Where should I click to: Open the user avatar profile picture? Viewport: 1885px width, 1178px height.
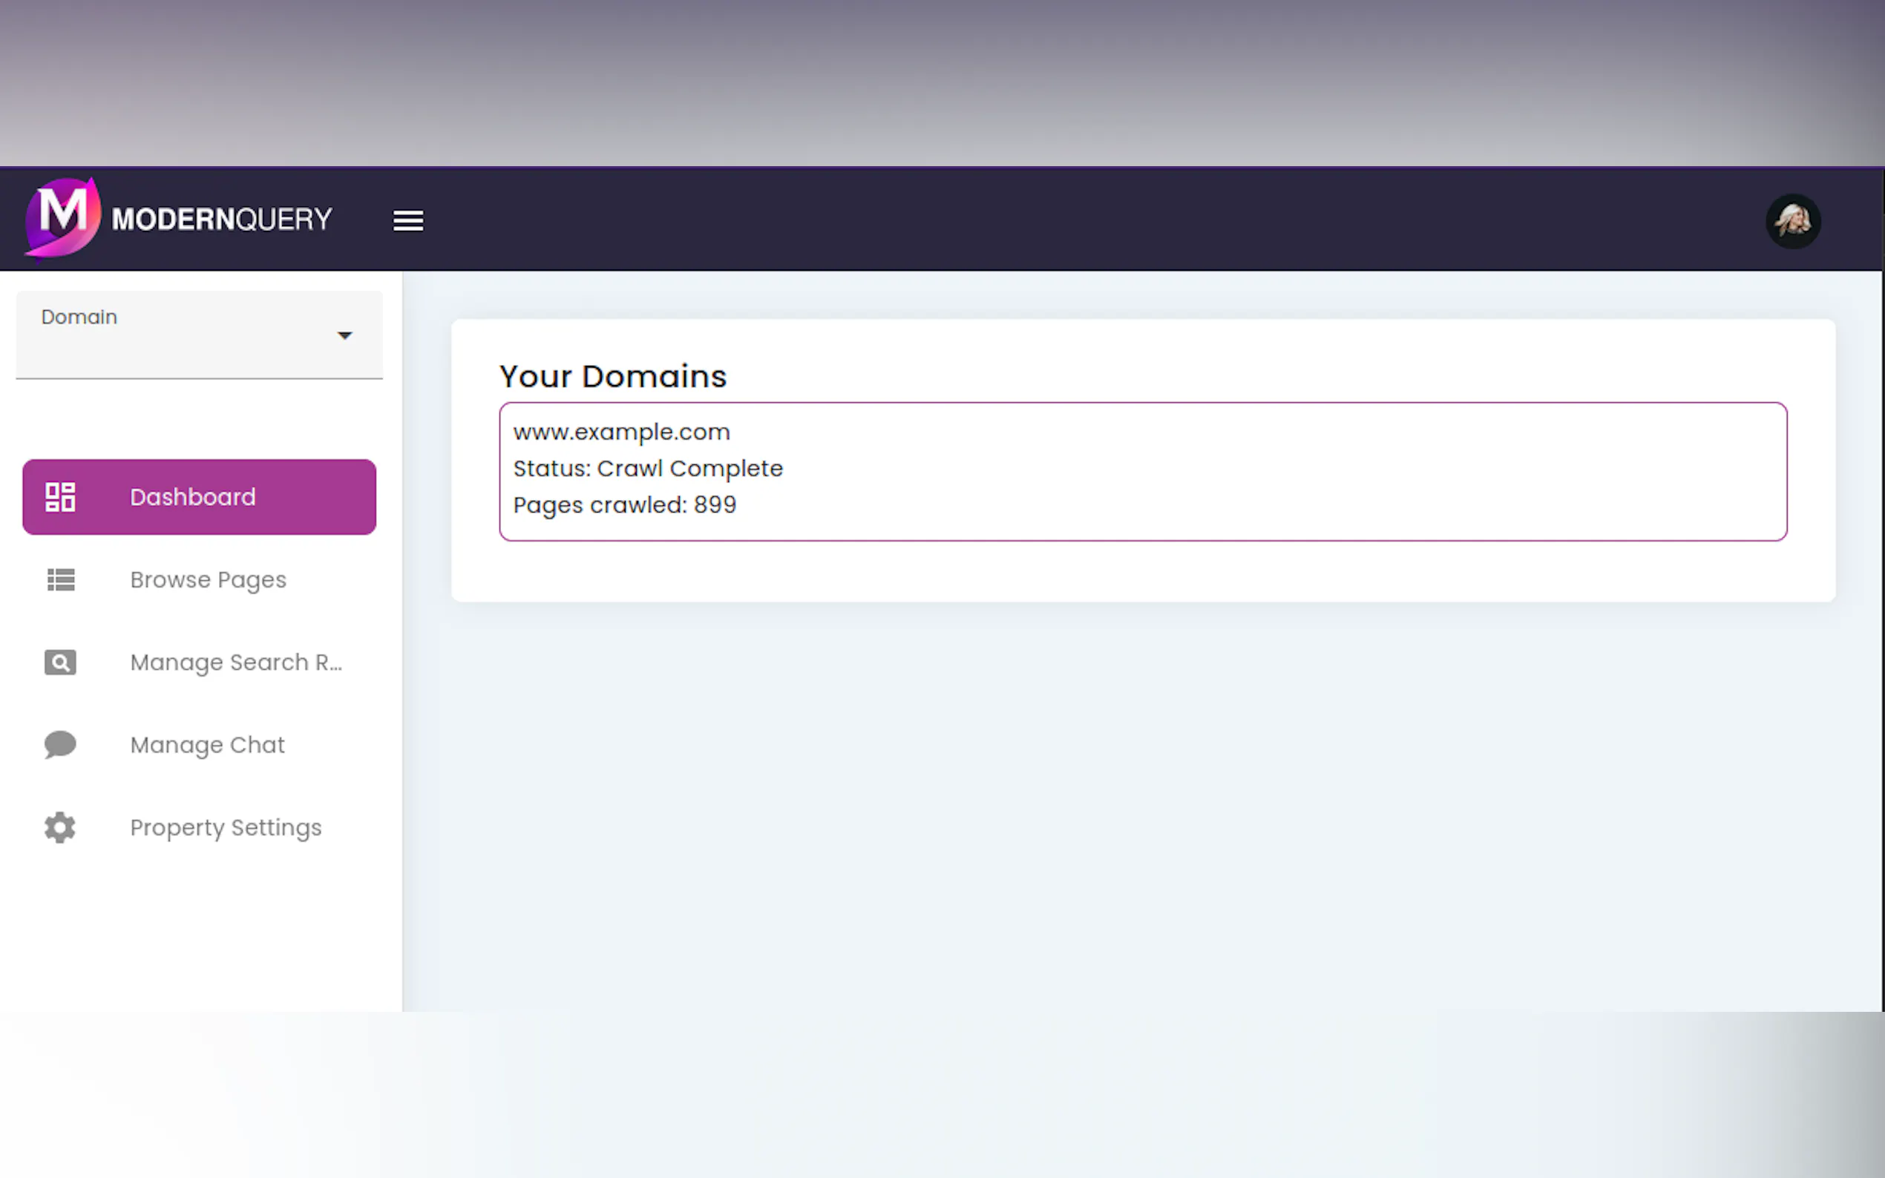pos(1792,221)
